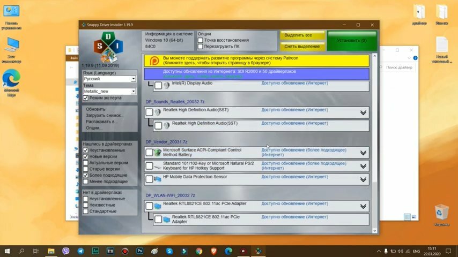The width and height of the screenshot is (458, 257).
Task: Open Control Panel desktop icon
Action: pos(11,17)
